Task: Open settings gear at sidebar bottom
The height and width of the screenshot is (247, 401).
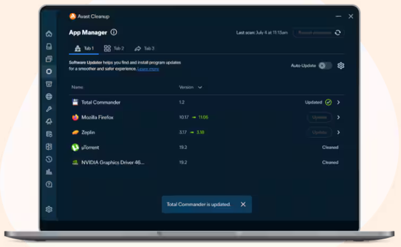Action: (x=49, y=210)
